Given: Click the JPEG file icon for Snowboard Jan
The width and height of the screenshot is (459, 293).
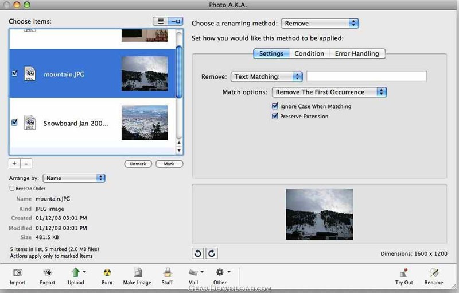Looking at the screenshot, I should pyautogui.click(x=30, y=122).
